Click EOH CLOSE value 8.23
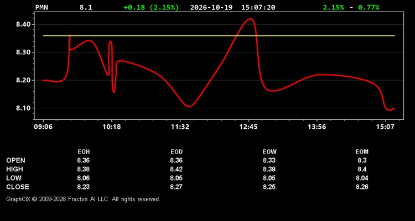The height and width of the screenshot is (221, 415). click(84, 187)
